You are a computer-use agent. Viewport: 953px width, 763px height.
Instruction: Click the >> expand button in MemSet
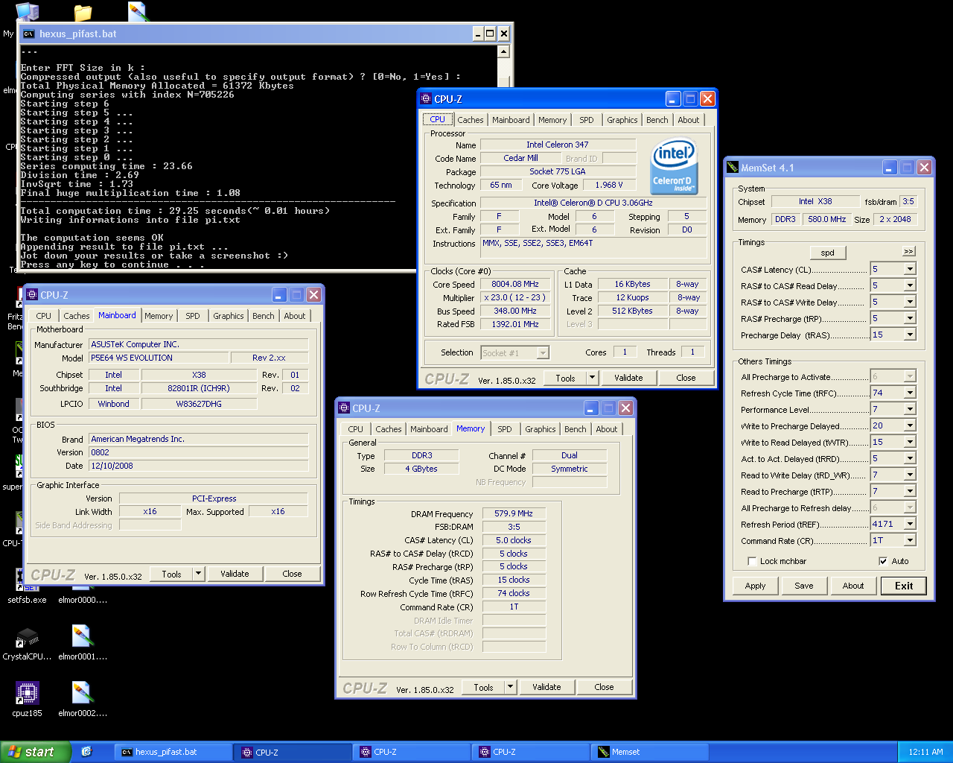point(908,251)
